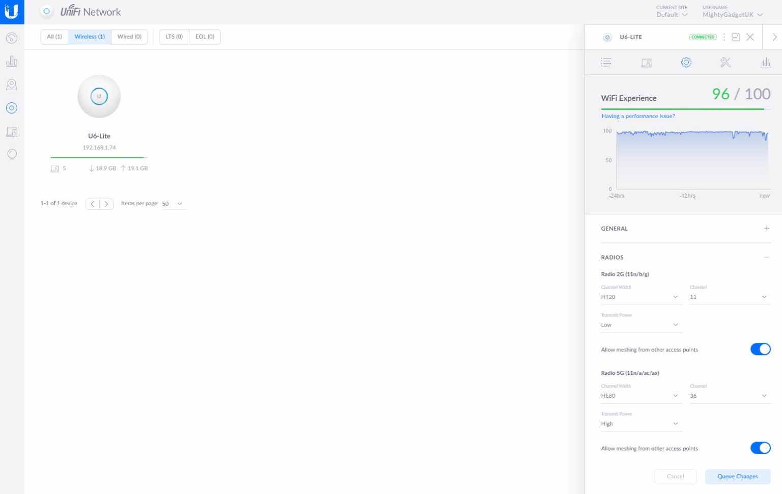The image size is (782, 494).
Task: Expand the GENERAL section
Action: pyautogui.click(x=766, y=229)
